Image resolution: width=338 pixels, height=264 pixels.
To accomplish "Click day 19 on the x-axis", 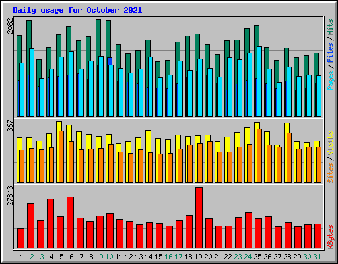I will pos(198,257).
